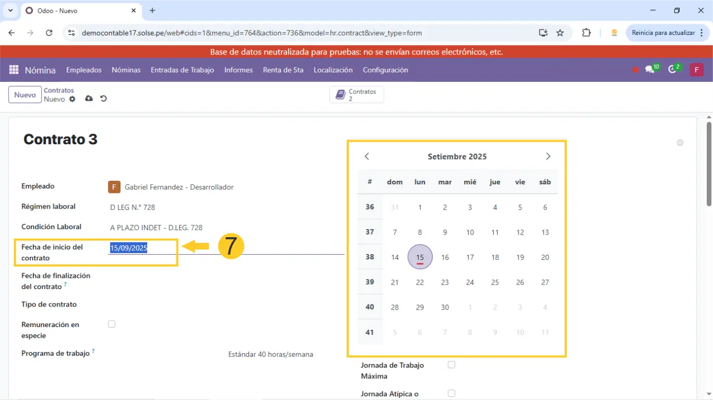
Task: Open the Empleados menu
Action: (84, 70)
